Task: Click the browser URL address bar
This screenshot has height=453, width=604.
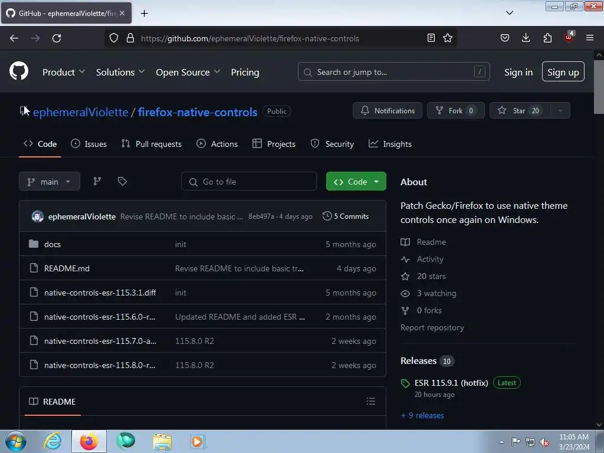Action: [280, 38]
